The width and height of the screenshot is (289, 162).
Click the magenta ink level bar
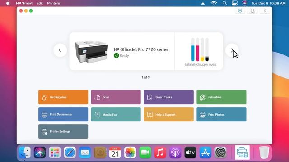point(198,49)
